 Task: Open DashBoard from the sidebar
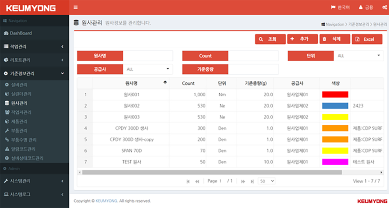pos(21,33)
